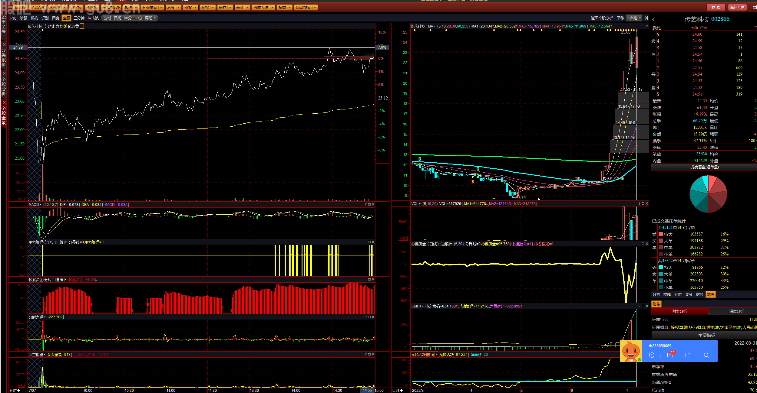Screen dimensions: 757x393
Task: Open the 冲击波 tab
Action: tap(93, 18)
